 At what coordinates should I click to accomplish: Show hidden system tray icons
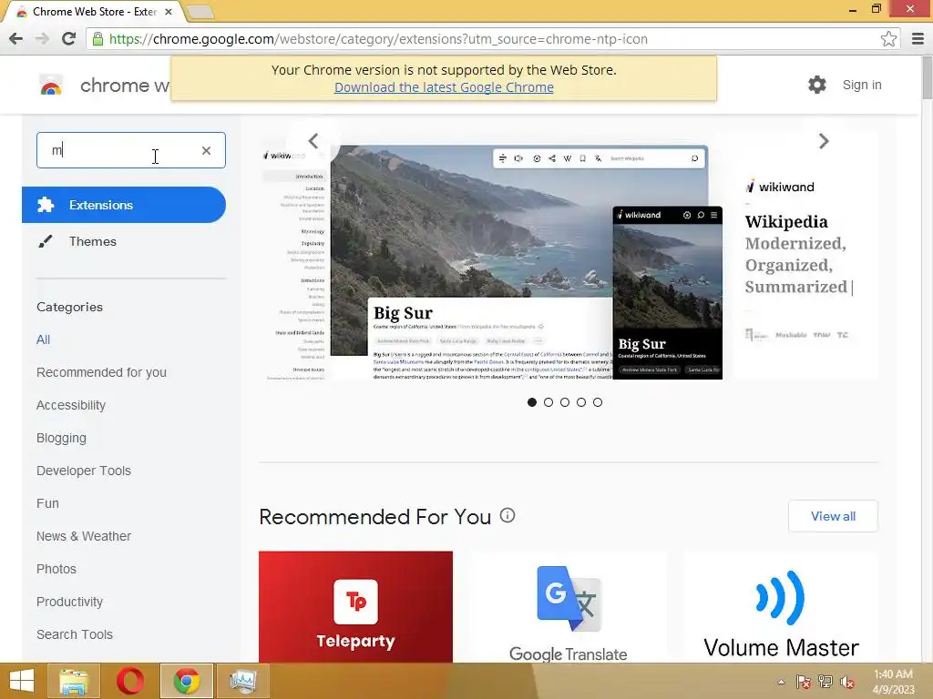pos(781,682)
